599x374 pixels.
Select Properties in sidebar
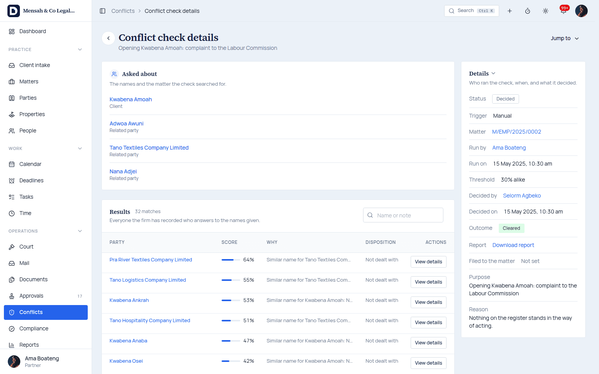46,114
